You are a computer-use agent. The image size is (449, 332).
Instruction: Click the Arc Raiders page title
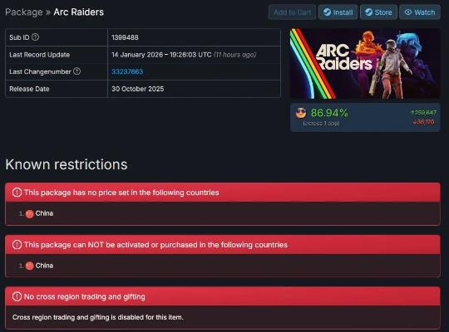click(x=79, y=12)
